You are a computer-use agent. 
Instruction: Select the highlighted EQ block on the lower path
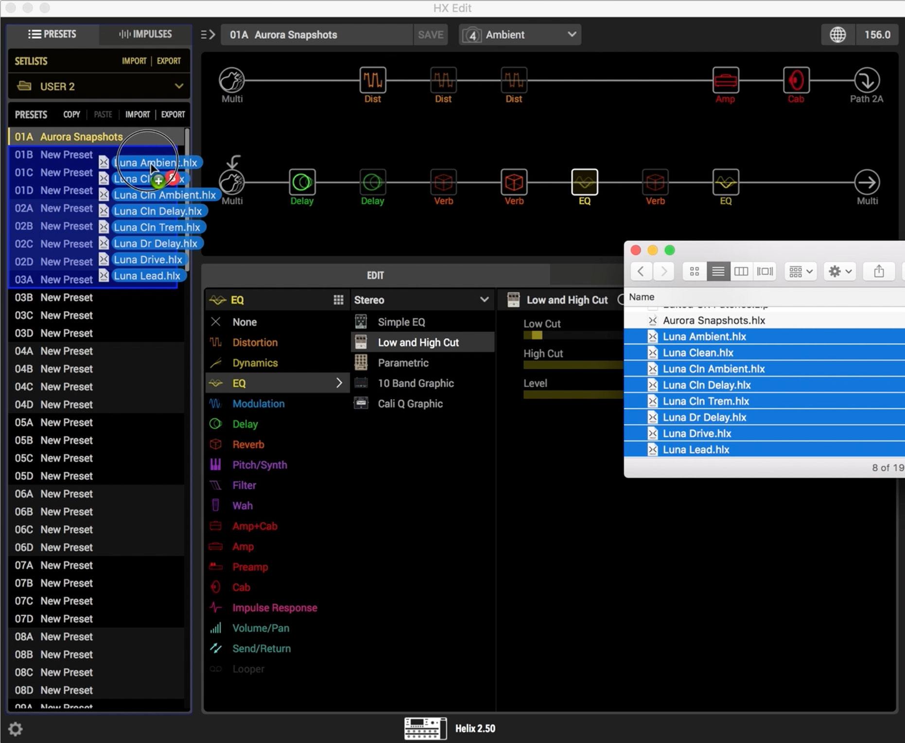pyautogui.click(x=584, y=183)
